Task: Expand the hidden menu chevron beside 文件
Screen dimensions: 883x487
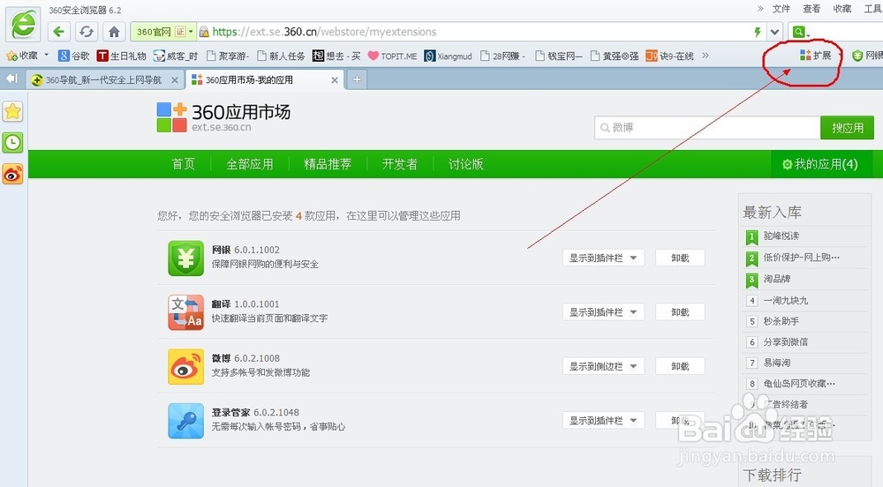Action: (x=760, y=9)
